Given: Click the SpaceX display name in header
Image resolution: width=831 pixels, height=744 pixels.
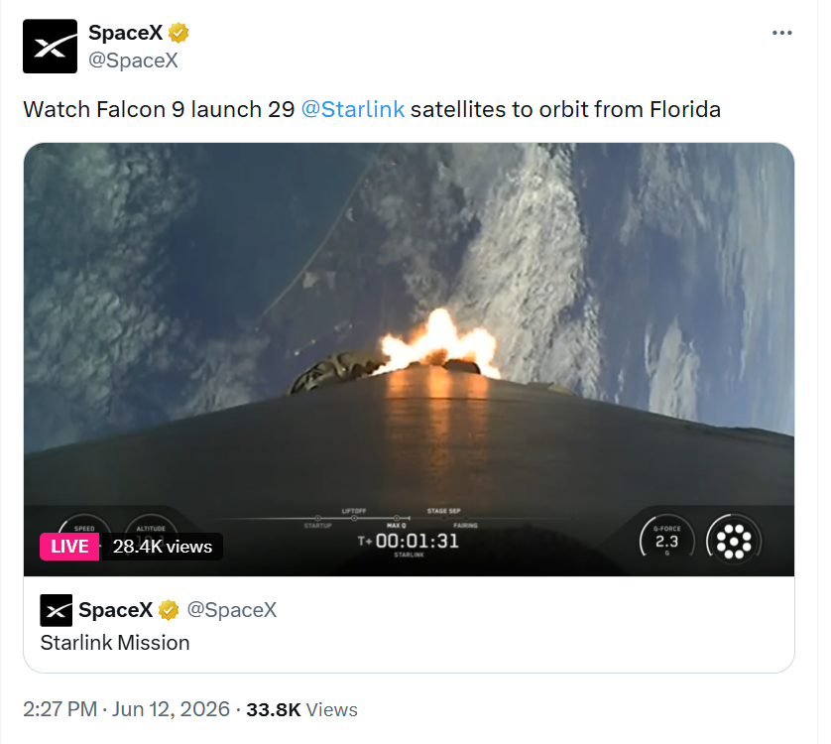Looking at the screenshot, I should pos(125,33).
